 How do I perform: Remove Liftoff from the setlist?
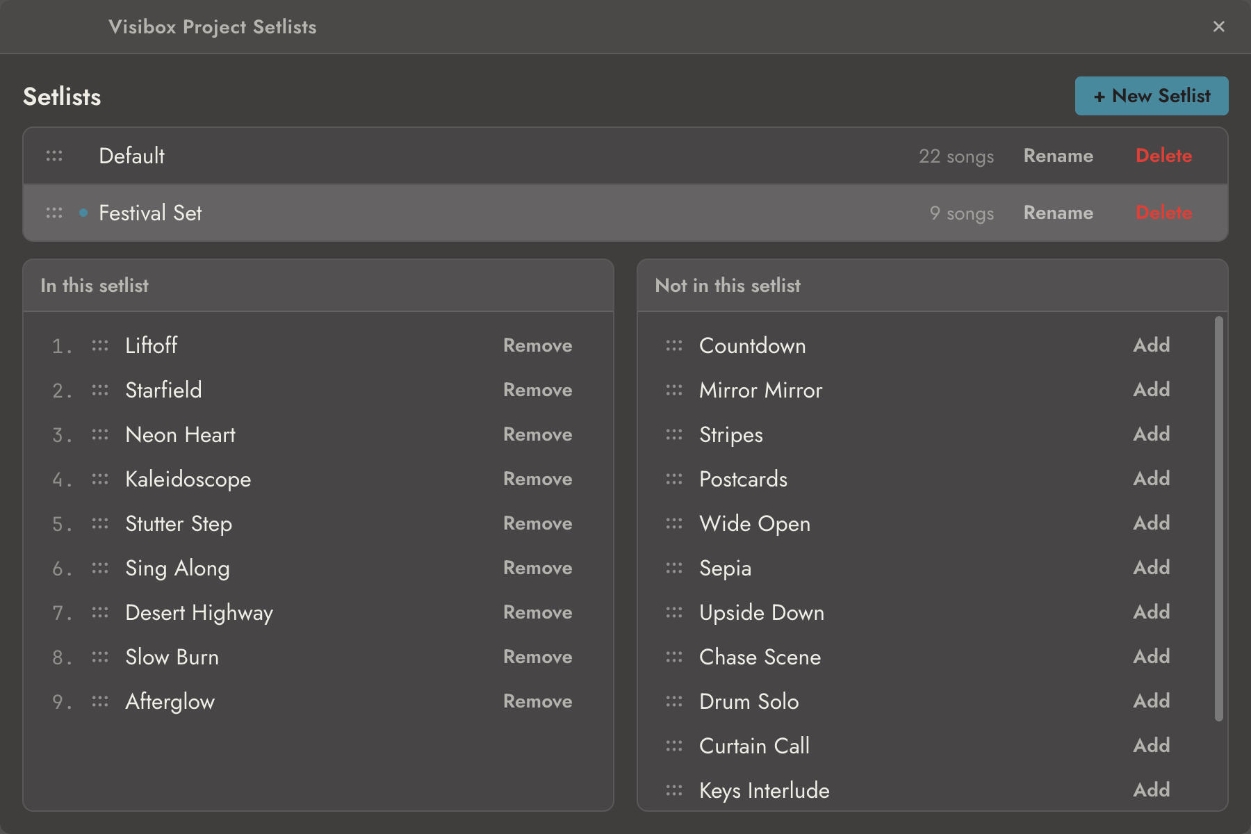[538, 345]
